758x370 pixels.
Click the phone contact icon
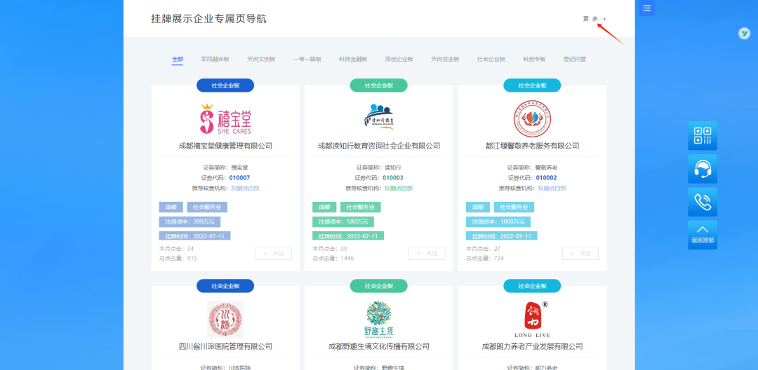click(703, 202)
